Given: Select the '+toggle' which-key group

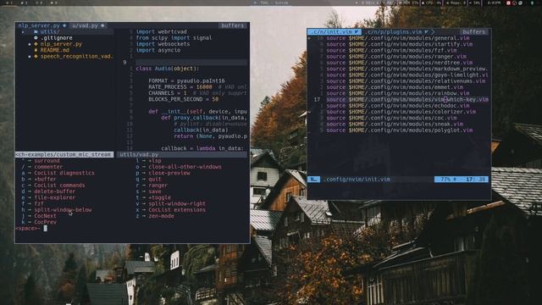Looking at the screenshot, I should 160,197.
